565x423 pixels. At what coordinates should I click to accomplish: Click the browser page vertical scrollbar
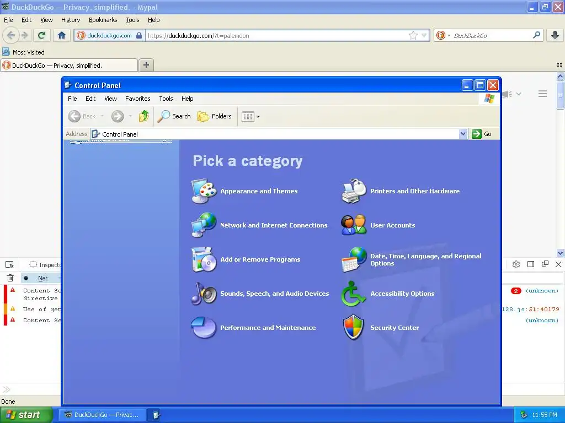click(x=560, y=164)
